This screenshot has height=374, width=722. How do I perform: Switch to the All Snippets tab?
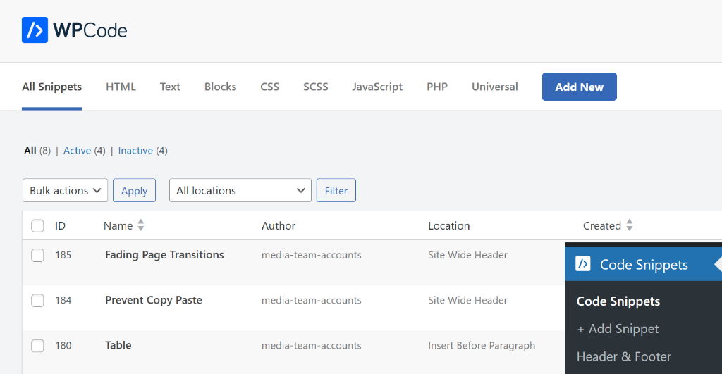click(52, 87)
